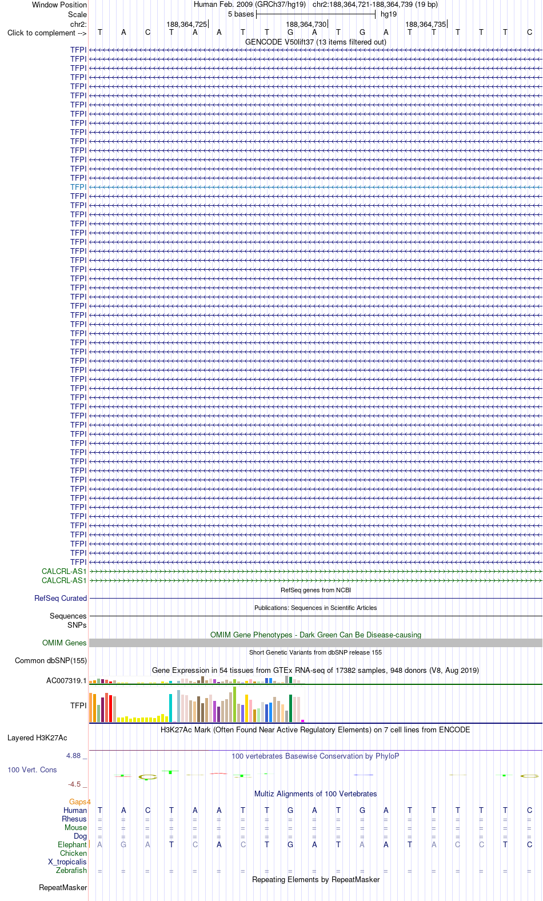
Task: Click the 'Common dbSNP(155)' label
Action: click(51, 660)
